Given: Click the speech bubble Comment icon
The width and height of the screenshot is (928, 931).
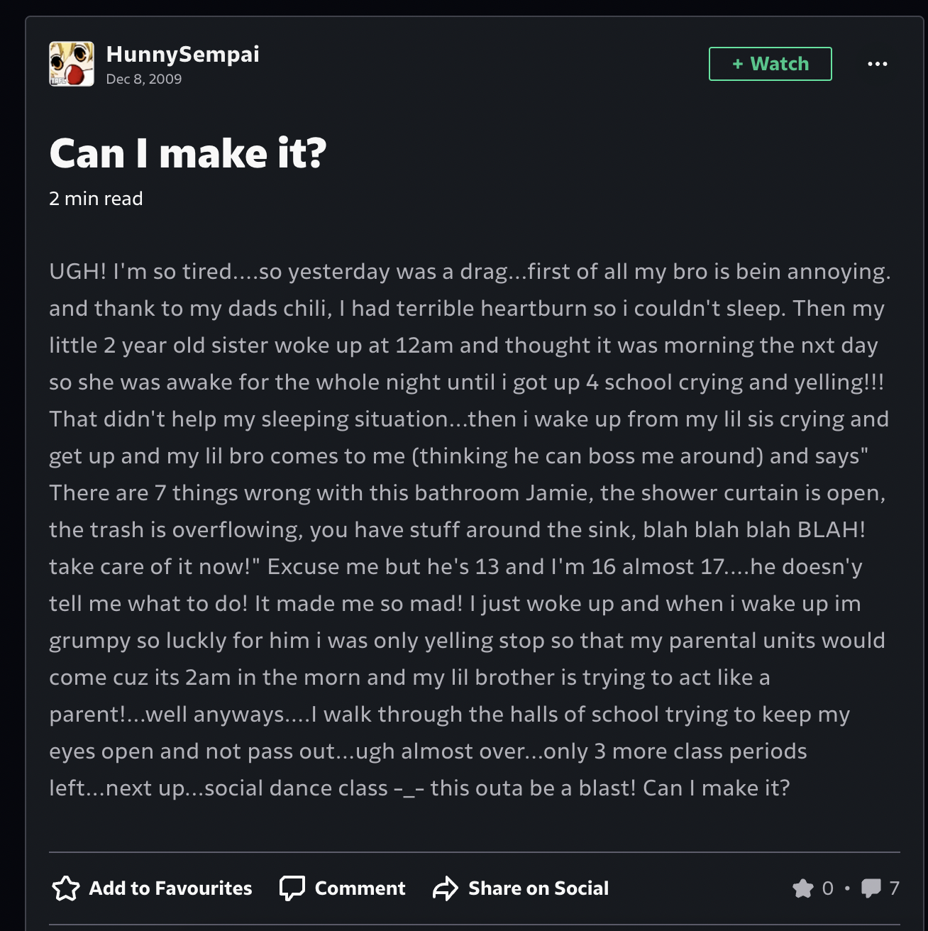Looking at the screenshot, I should point(292,888).
